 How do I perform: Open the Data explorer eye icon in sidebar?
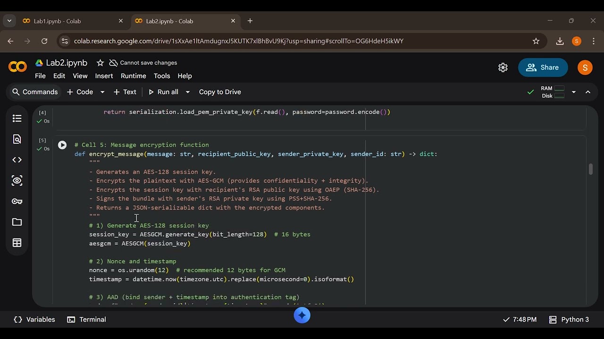click(x=17, y=180)
